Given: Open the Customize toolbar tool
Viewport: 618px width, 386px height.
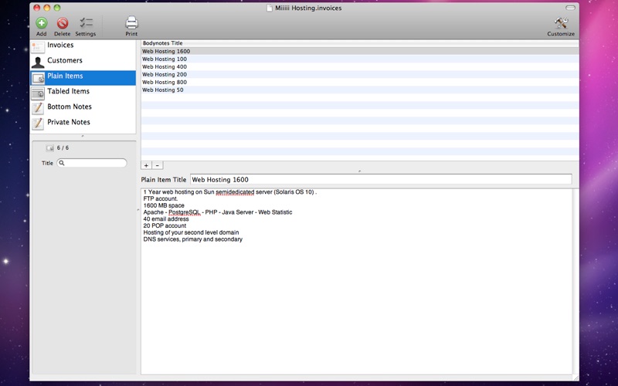Looking at the screenshot, I should [561, 23].
